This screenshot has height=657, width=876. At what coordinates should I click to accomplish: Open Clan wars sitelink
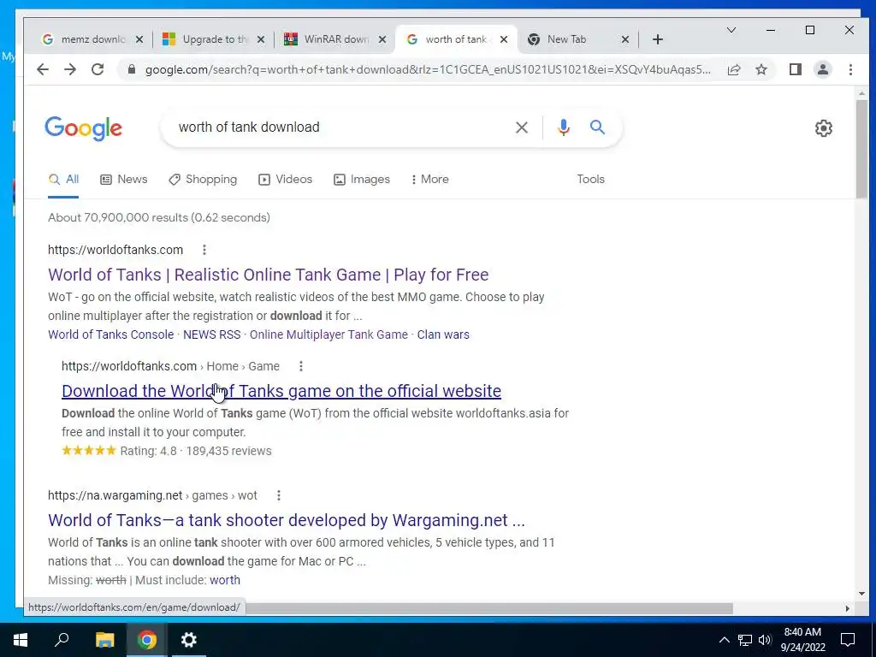point(443,334)
